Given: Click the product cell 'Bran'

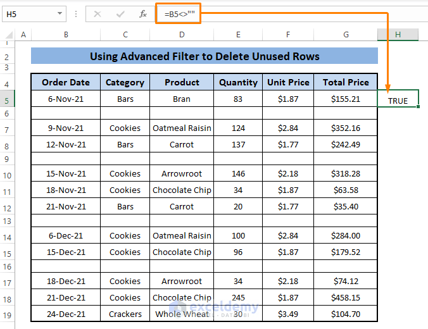Looking at the screenshot, I should [x=182, y=99].
